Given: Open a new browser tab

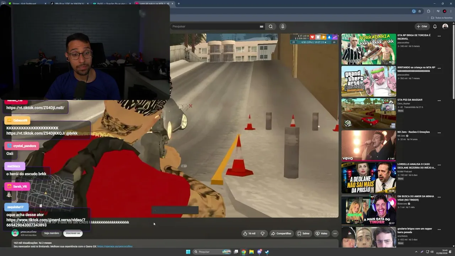Looking at the screenshot, I should click(x=178, y=4).
